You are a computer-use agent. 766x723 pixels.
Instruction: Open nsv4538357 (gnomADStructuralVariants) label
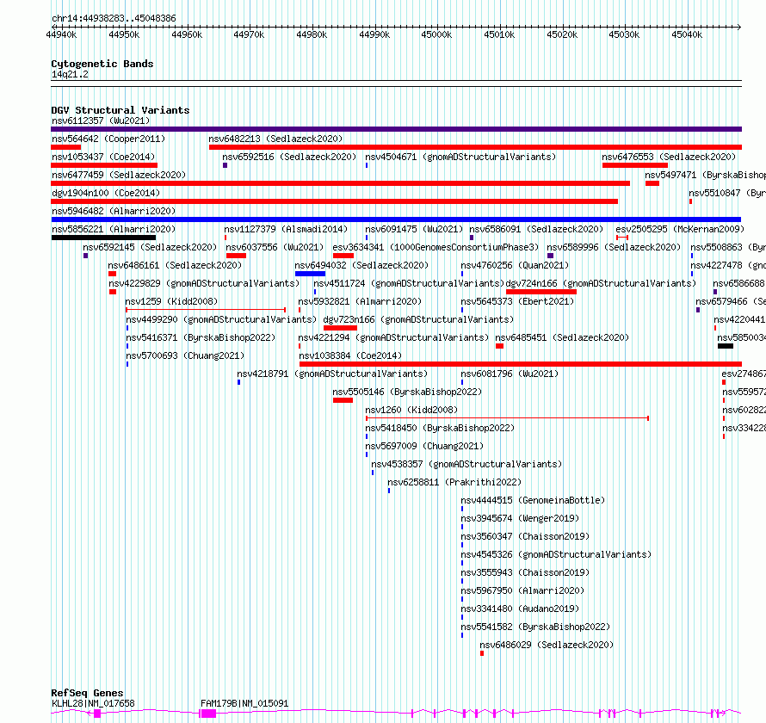tap(466, 464)
